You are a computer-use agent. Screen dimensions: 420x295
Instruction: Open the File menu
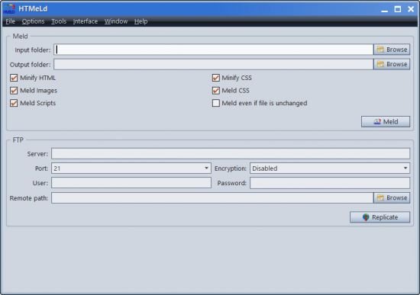coord(10,21)
